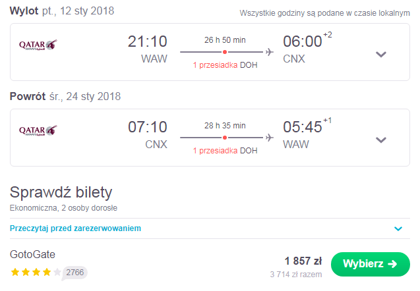
Task: Click the 1 857 zł price
Action: tap(303, 261)
